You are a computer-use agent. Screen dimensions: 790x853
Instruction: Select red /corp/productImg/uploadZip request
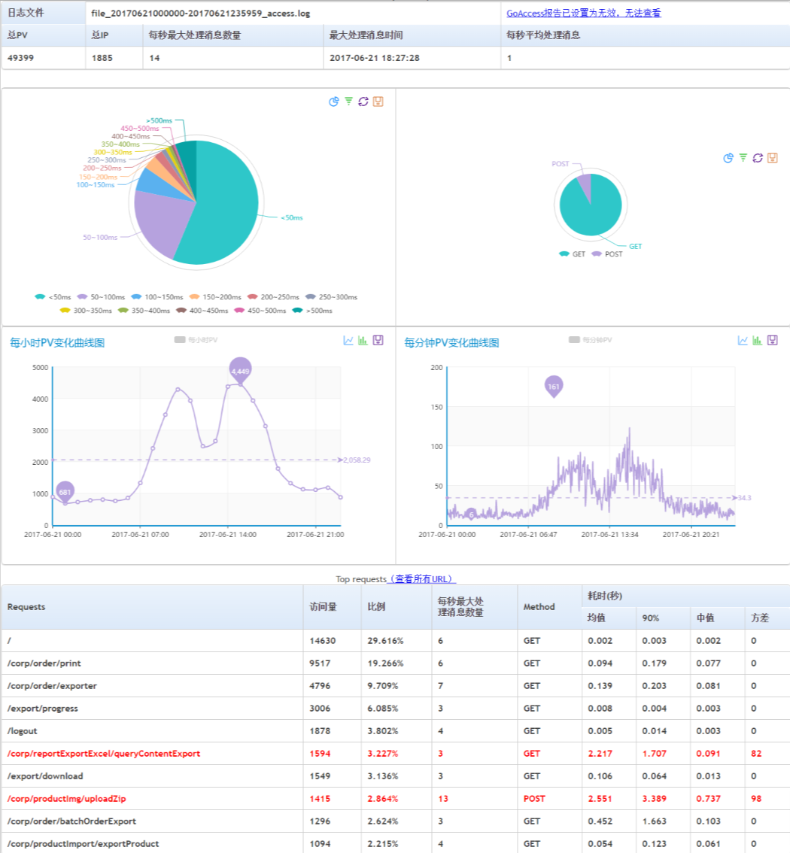tap(396, 799)
